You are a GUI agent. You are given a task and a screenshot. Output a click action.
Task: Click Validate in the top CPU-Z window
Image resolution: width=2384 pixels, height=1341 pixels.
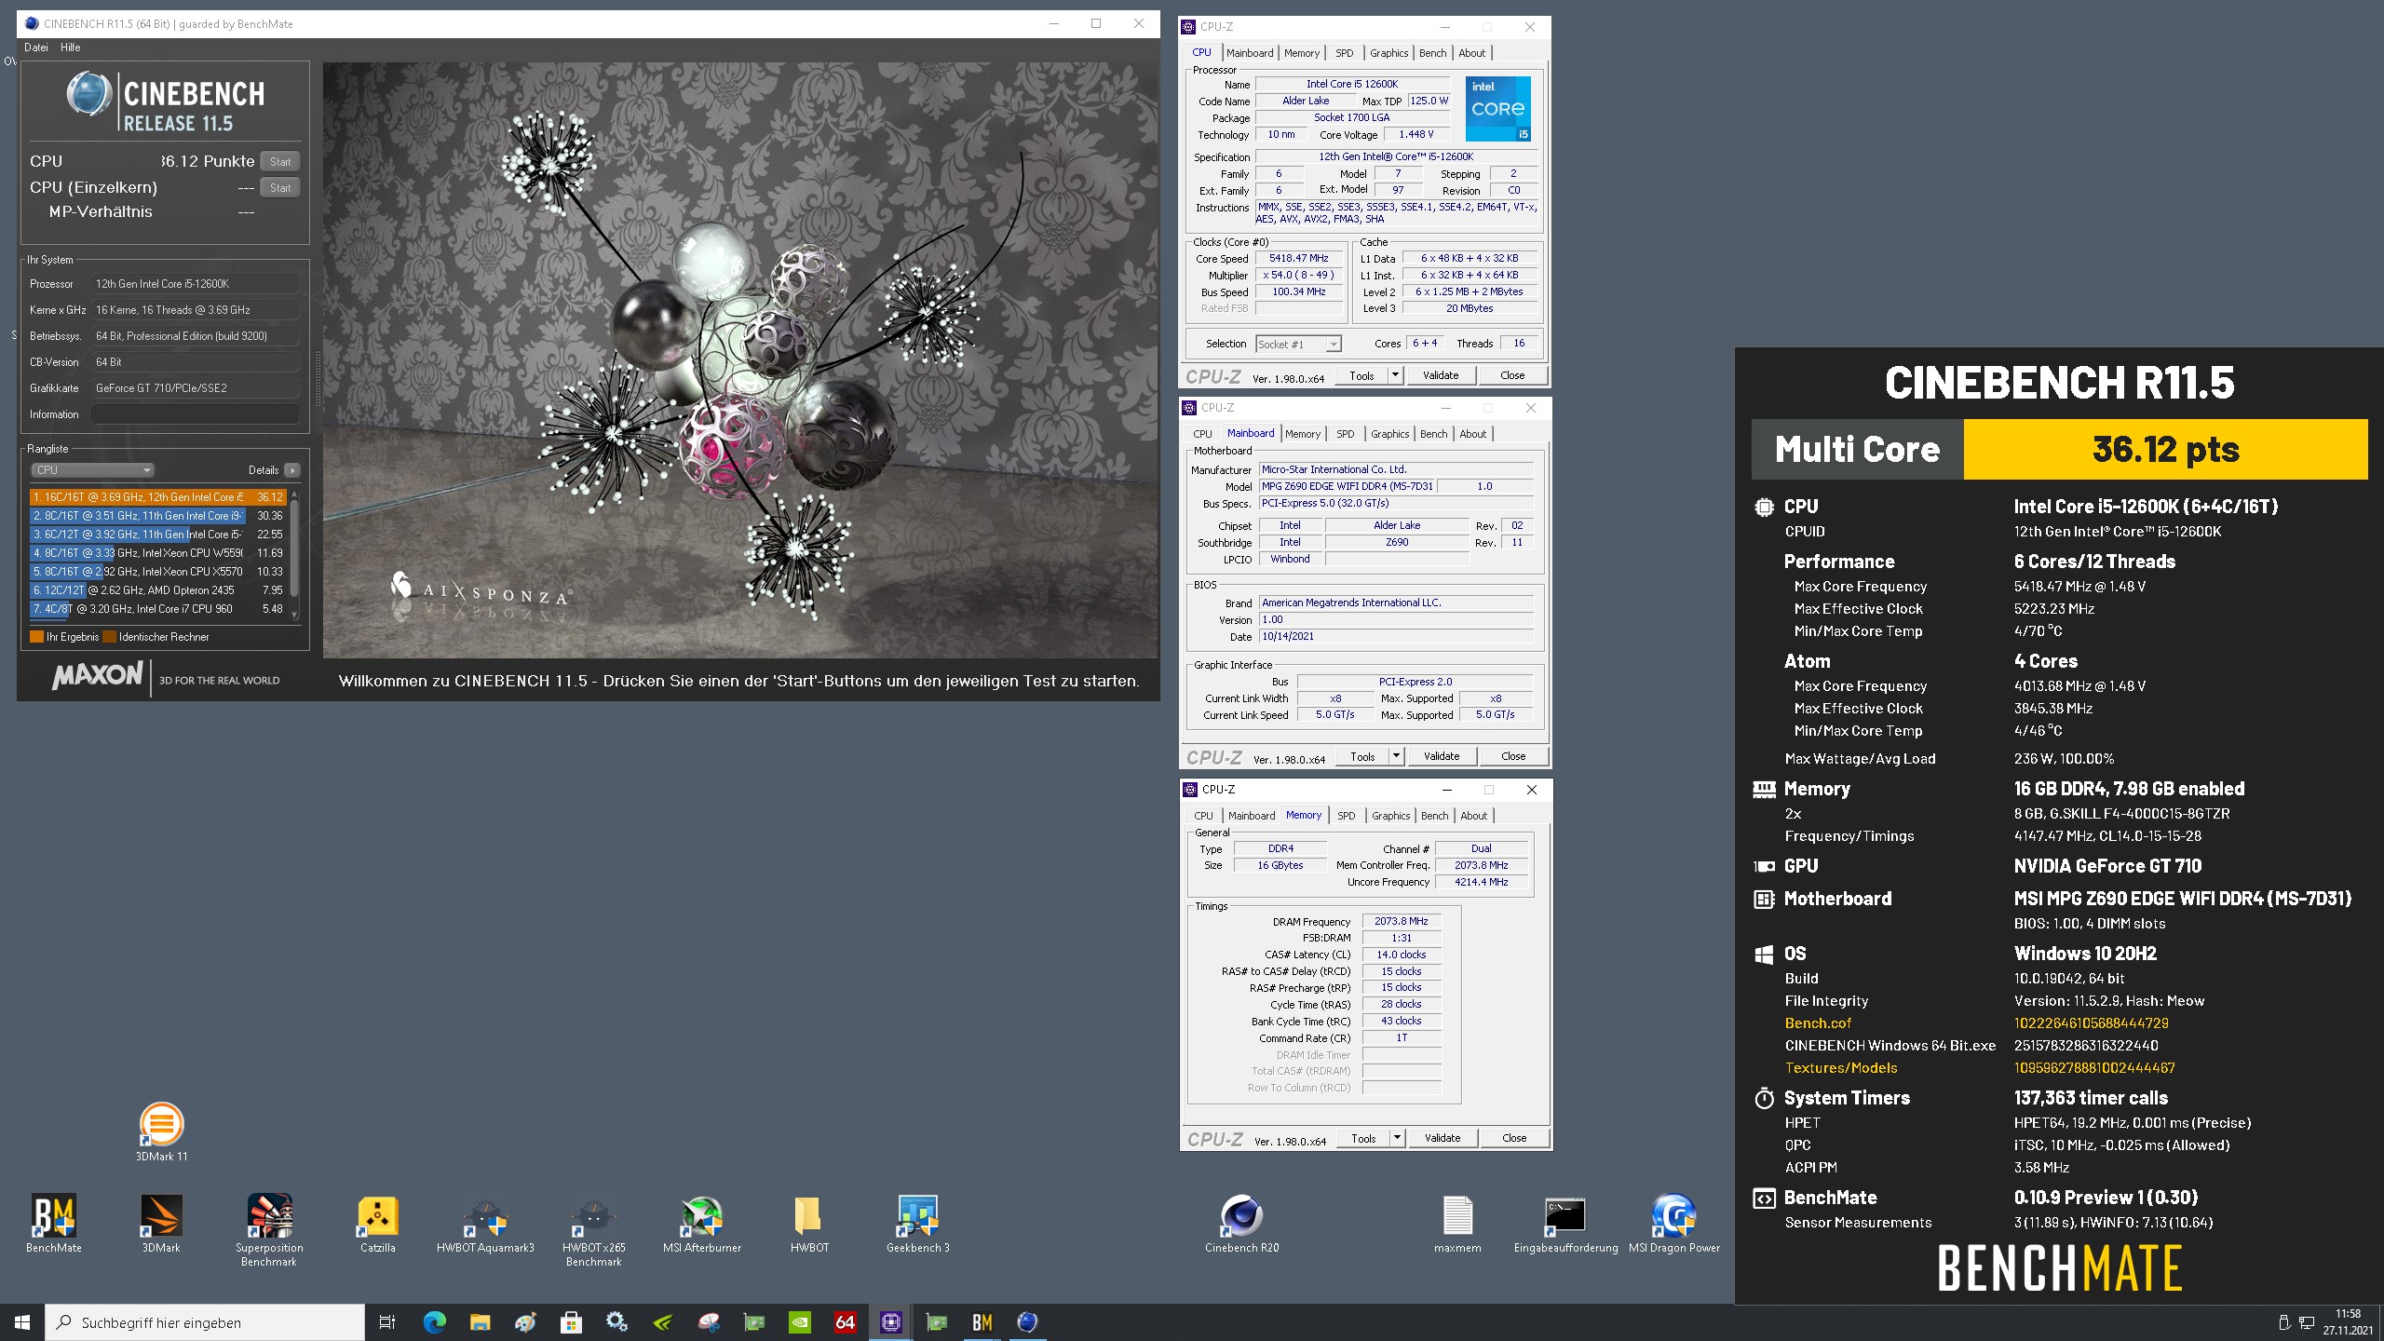(x=1441, y=375)
